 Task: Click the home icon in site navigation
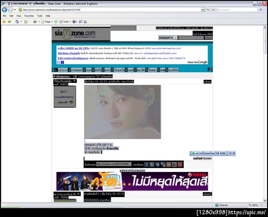tap(55, 70)
